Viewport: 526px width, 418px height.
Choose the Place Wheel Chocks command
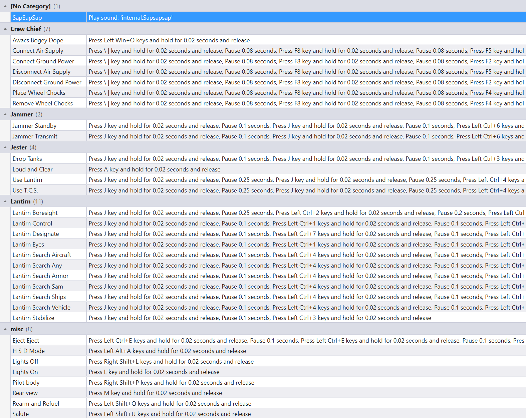click(39, 93)
